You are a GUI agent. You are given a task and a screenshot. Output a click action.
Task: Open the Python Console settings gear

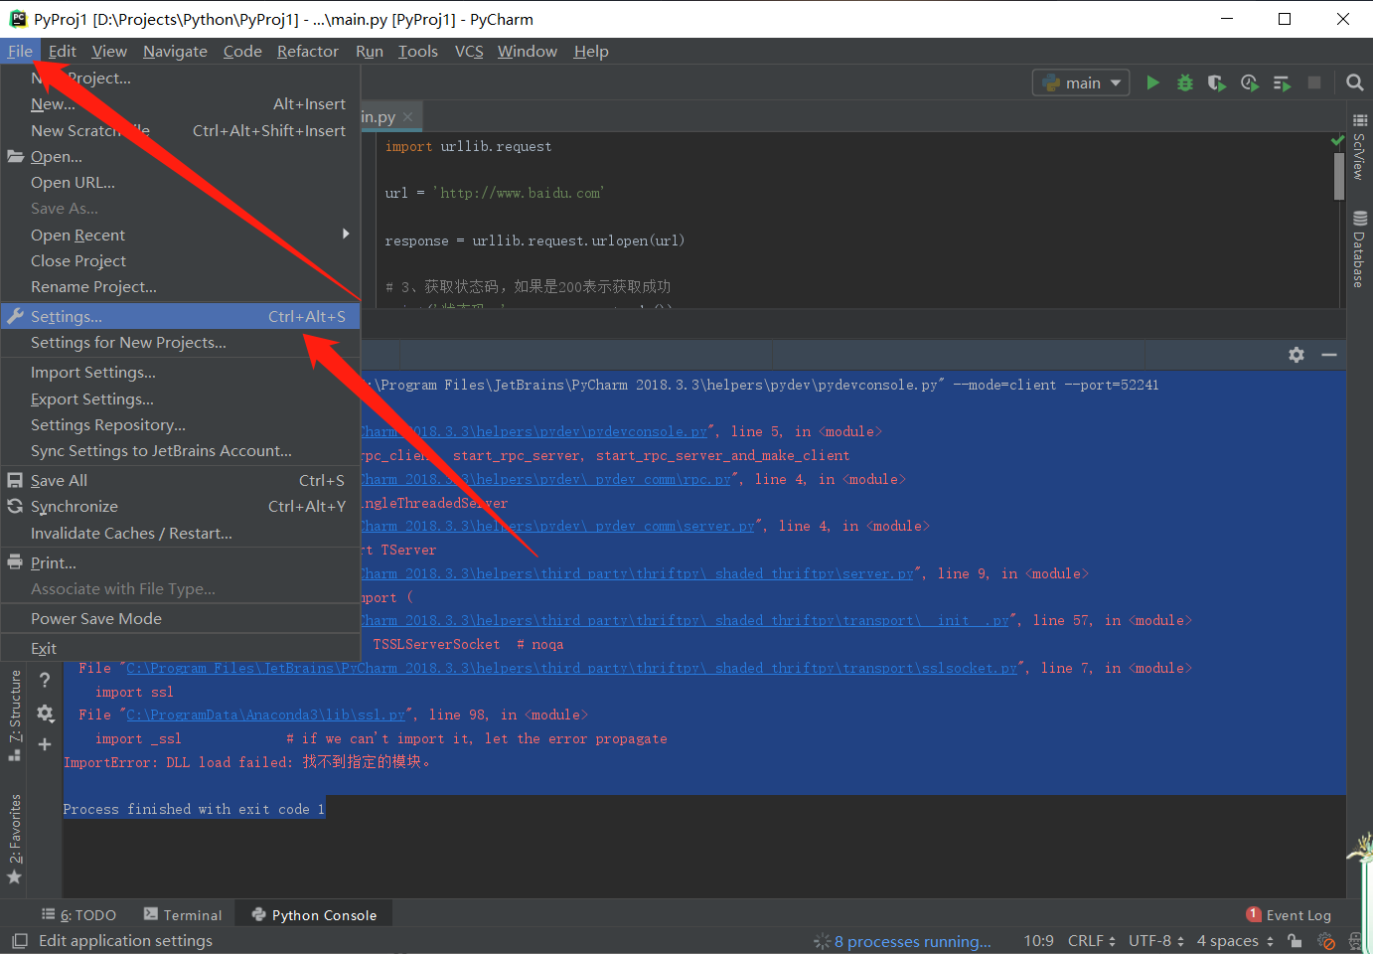pyautogui.click(x=1297, y=355)
